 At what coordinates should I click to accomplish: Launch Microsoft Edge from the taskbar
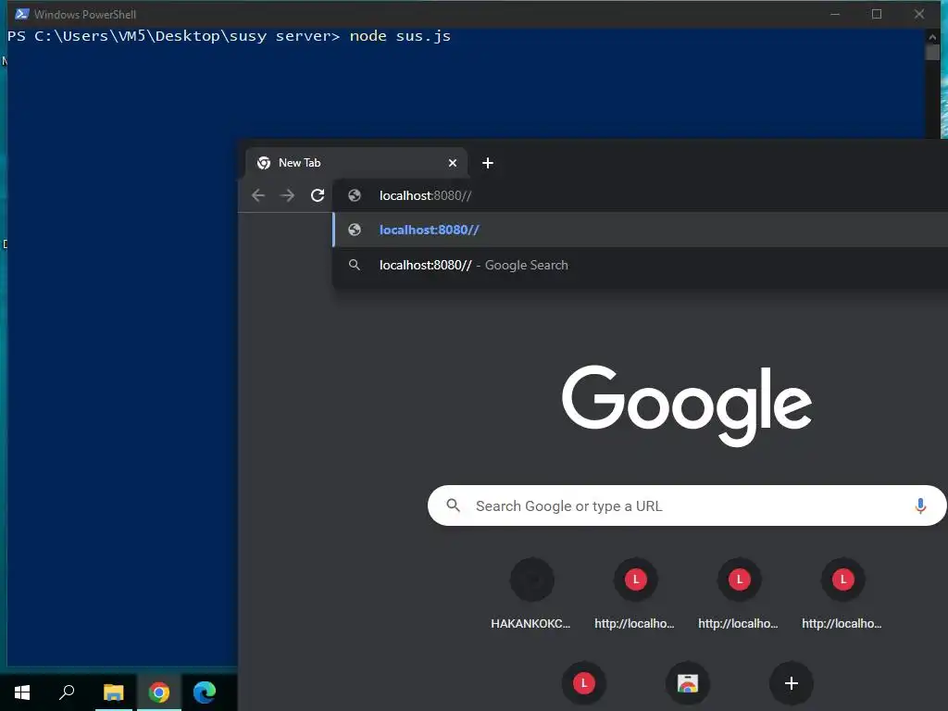tap(205, 692)
